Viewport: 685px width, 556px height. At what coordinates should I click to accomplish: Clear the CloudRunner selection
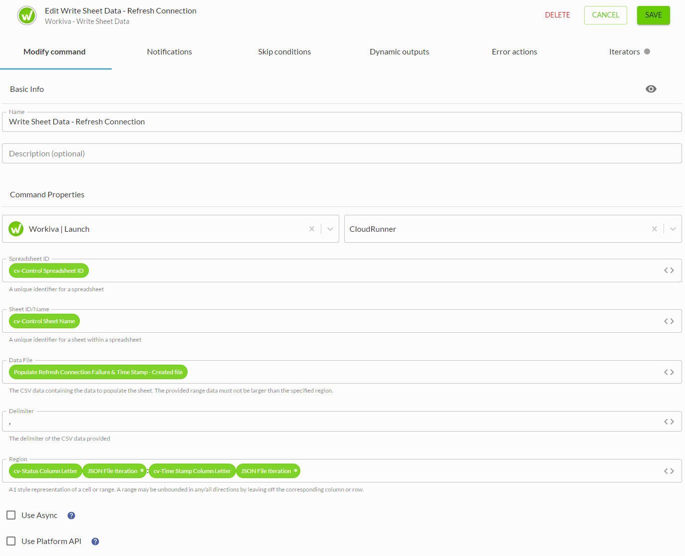(x=655, y=229)
